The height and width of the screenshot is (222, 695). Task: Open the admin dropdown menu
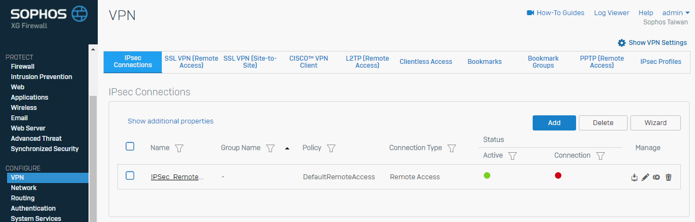tap(676, 12)
